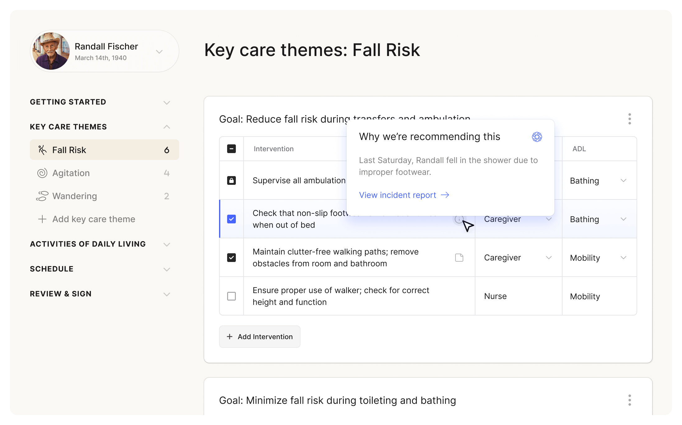Image resolution: width=682 pixels, height=425 pixels.
Task: Click the AI sparkle icon in recommendation popup
Action: (537, 137)
